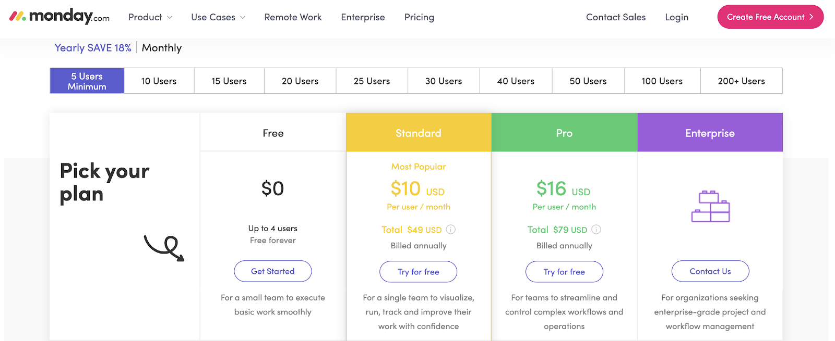
Task: Select the 5 Users Minimum option
Action: pos(87,81)
